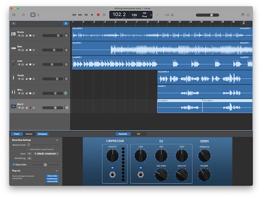Toggle the metronome button
Screen dimensions: 262x198
click(172, 15)
